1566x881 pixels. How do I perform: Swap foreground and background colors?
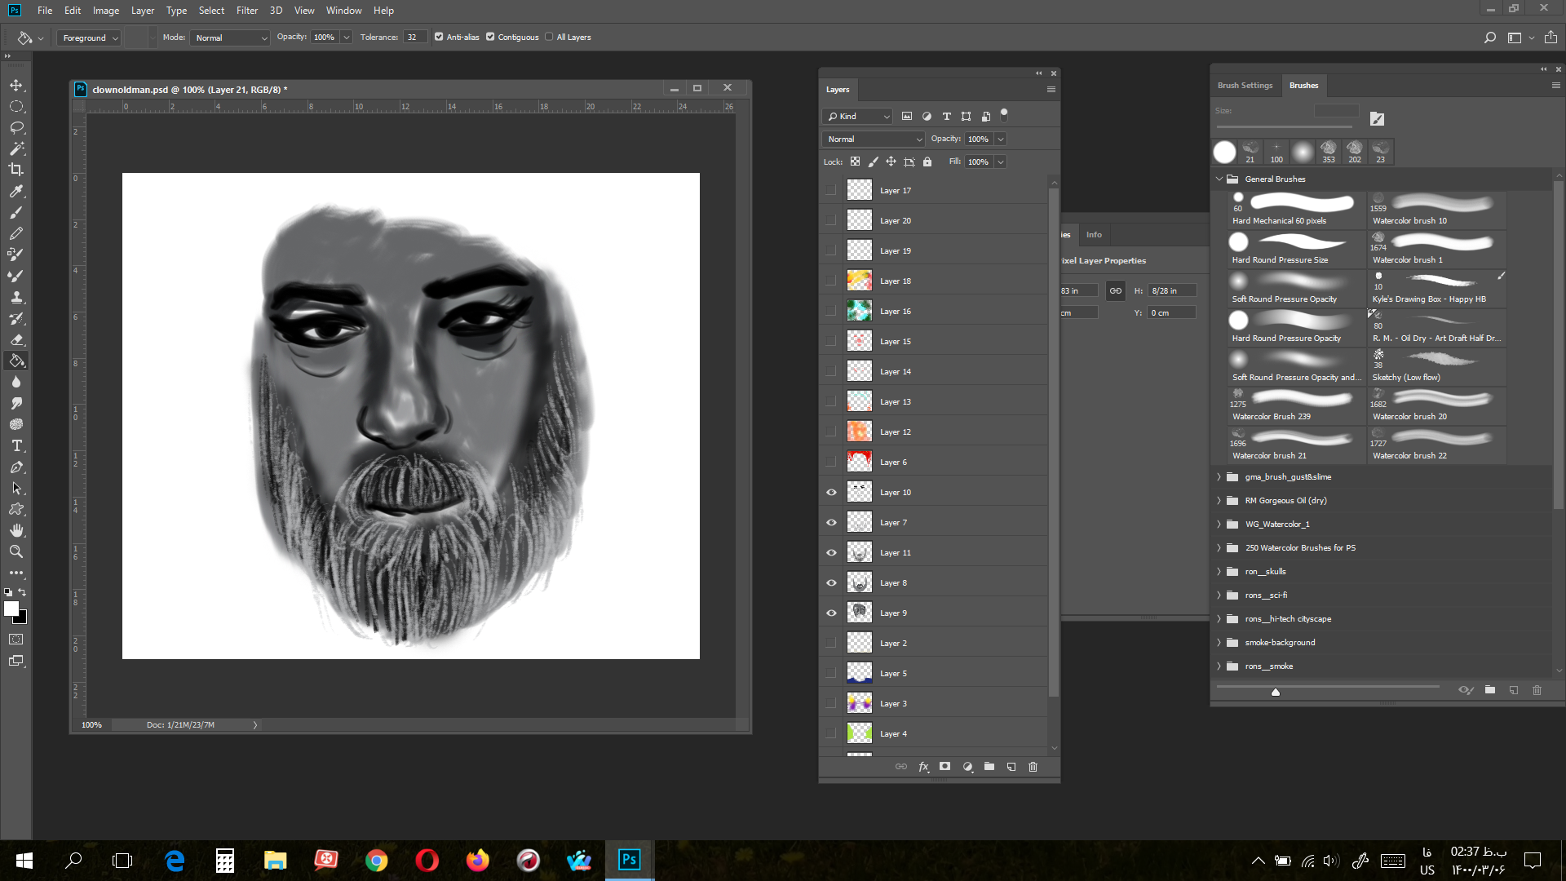[22, 592]
